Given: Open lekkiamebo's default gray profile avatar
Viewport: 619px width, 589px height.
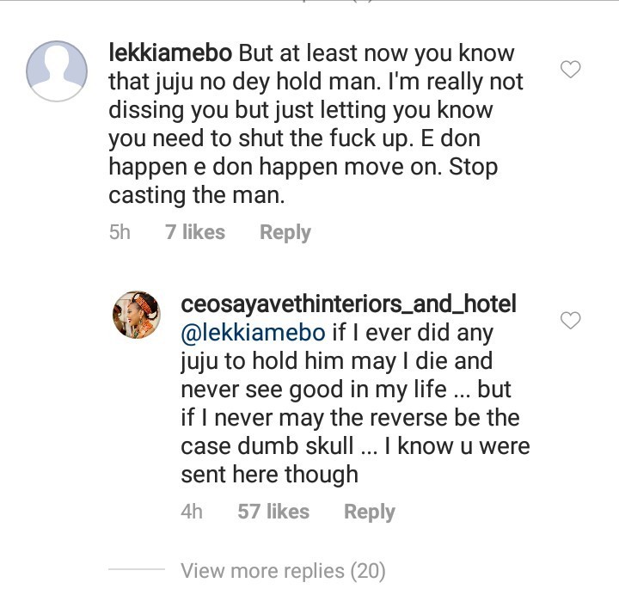Looking at the screenshot, I should pos(57,71).
